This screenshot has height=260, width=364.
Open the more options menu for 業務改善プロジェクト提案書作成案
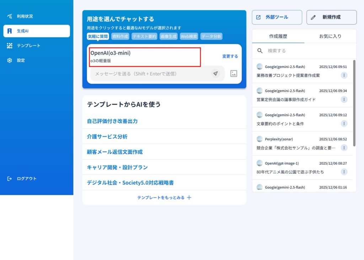tap(344, 75)
